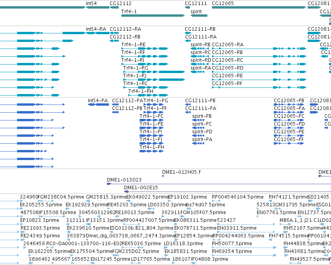Screen dimensions: 331x265
Task: Click transcript Trf4-1-RE
Action: pos(145,49)
